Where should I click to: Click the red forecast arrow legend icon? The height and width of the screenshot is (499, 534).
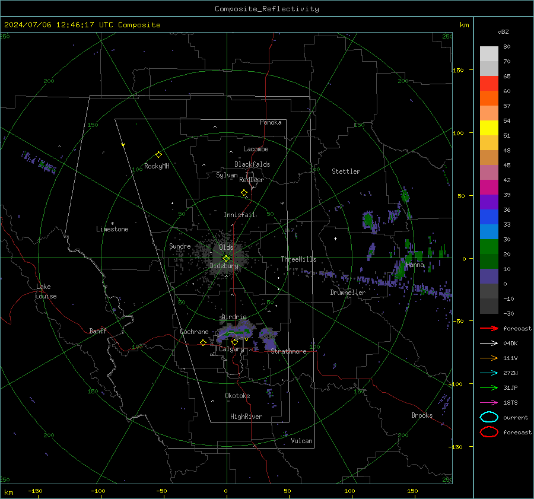click(x=489, y=328)
